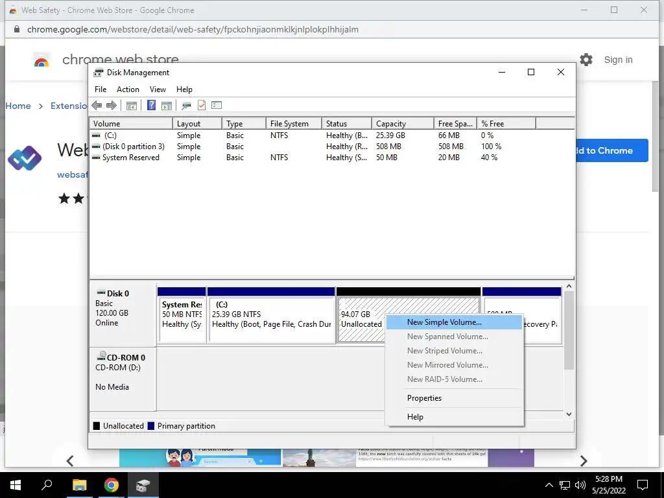Open the volume speaker tray icon

coord(580,485)
